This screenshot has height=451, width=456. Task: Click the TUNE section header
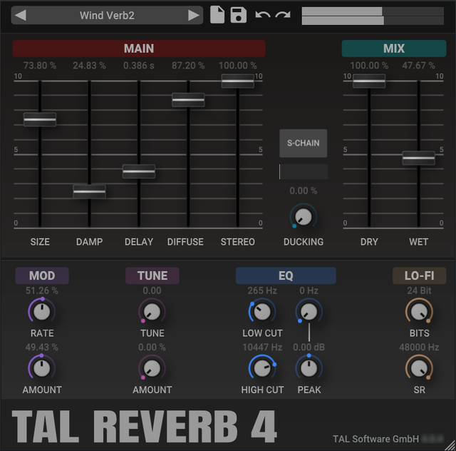coord(152,275)
